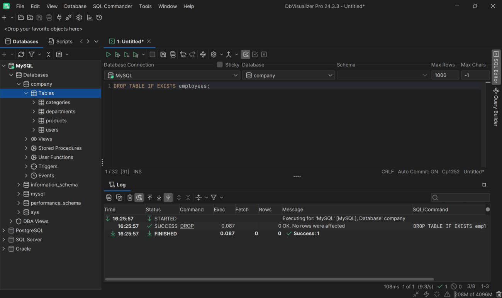The width and height of the screenshot is (502, 298).
Task: Click the Connect database plug icon
Action: point(59,17)
